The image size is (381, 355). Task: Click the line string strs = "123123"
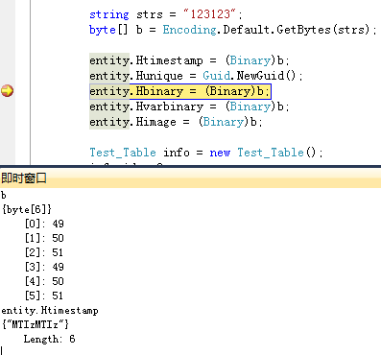(x=166, y=14)
